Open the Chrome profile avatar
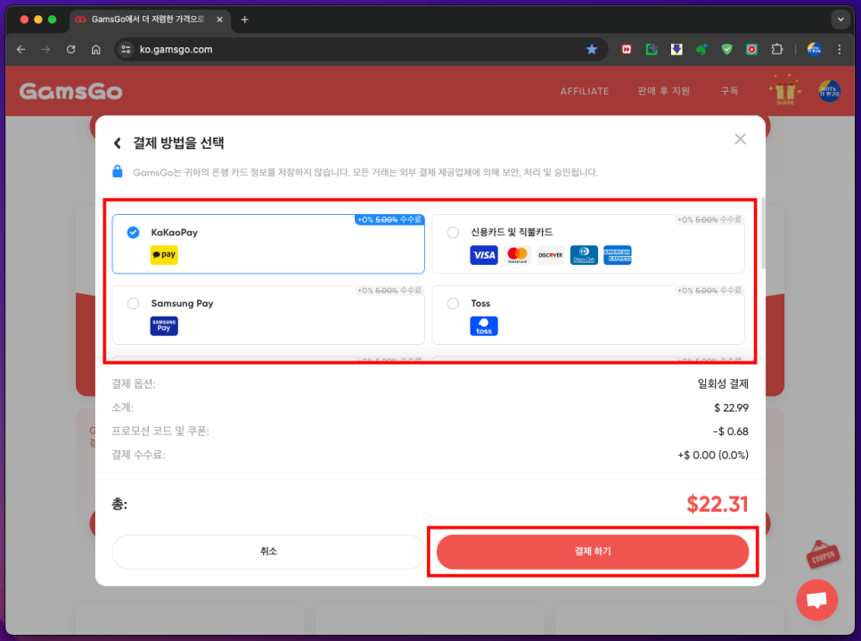The height and width of the screenshot is (641, 861). 814,49
